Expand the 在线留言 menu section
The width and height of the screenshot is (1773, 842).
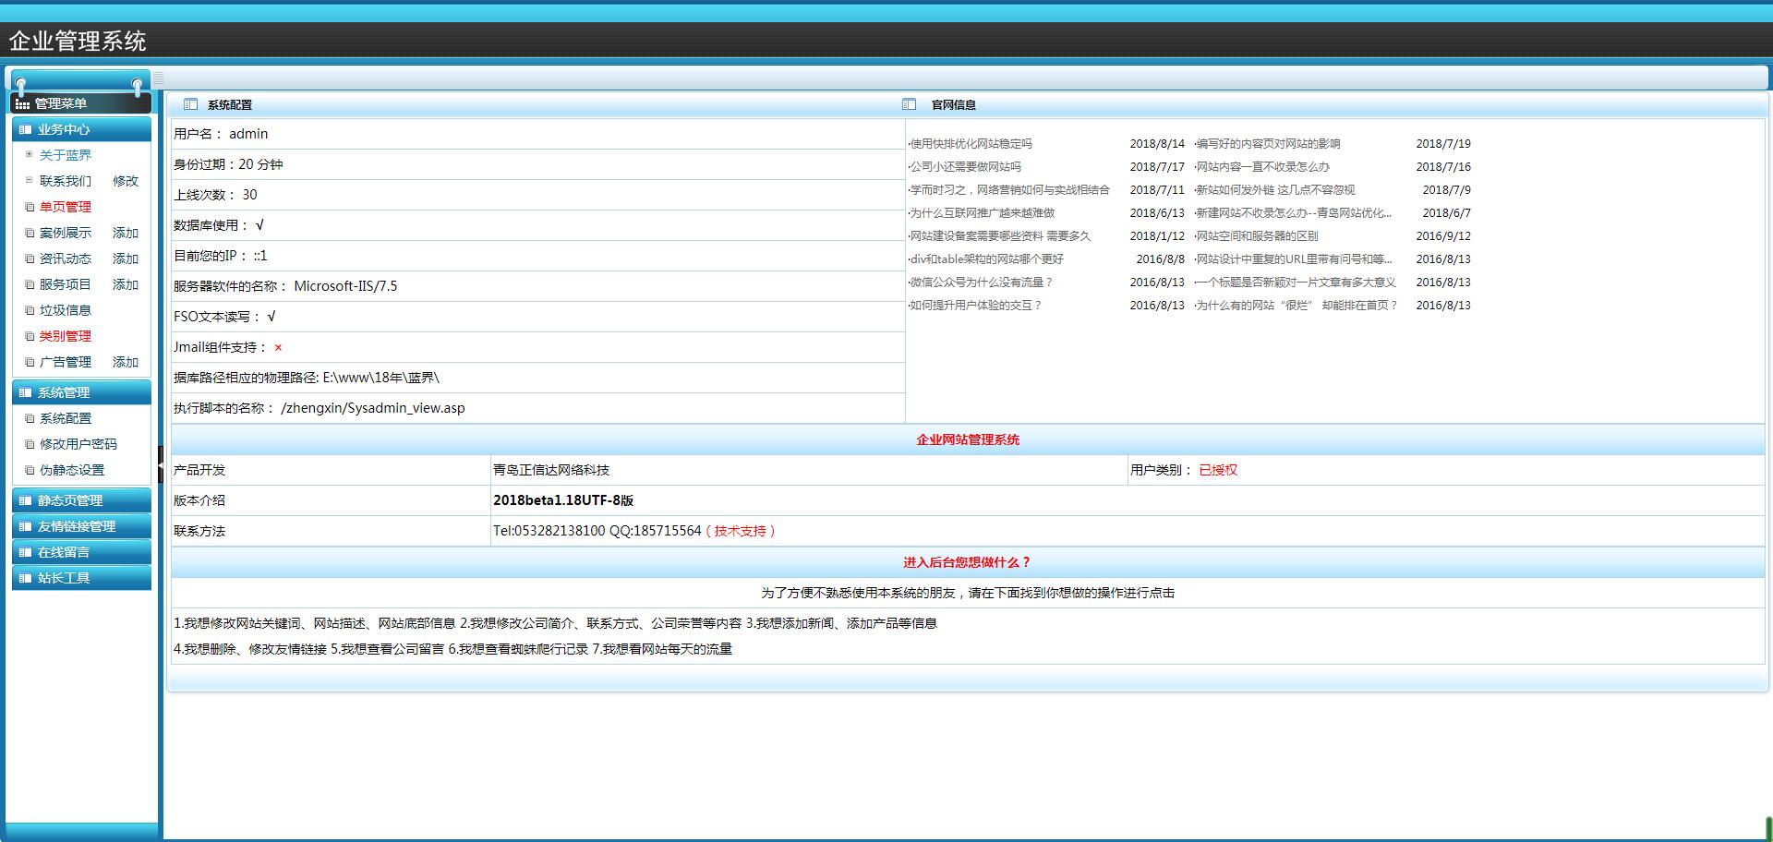[81, 552]
